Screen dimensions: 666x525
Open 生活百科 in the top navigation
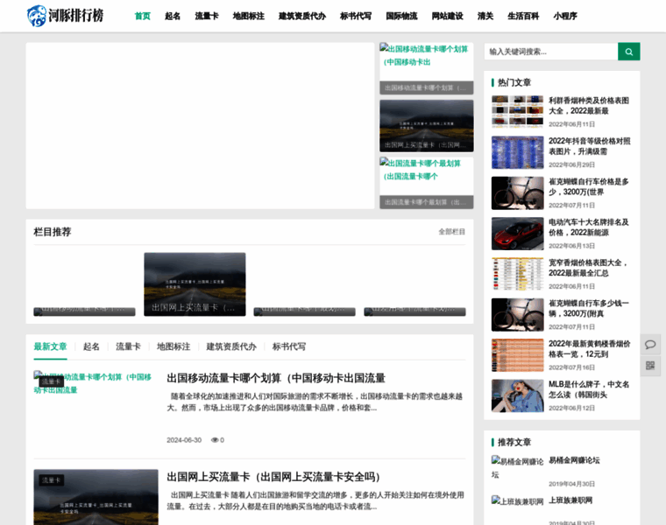[523, 16]
